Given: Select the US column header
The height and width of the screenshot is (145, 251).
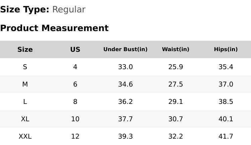Looking at the screenshot, I should coord(75,49).
